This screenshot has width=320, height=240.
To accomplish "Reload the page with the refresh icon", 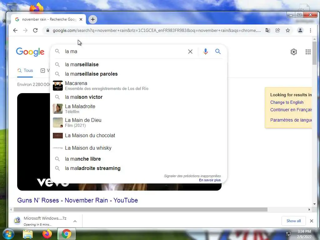I will (x=35, y=30).
